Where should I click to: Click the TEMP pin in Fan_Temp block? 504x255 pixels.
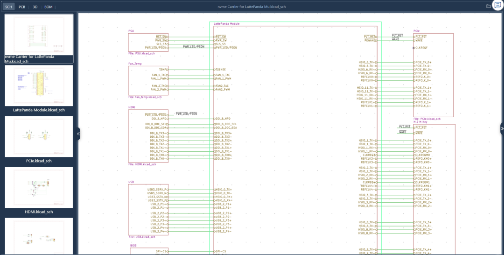(163, 70)
